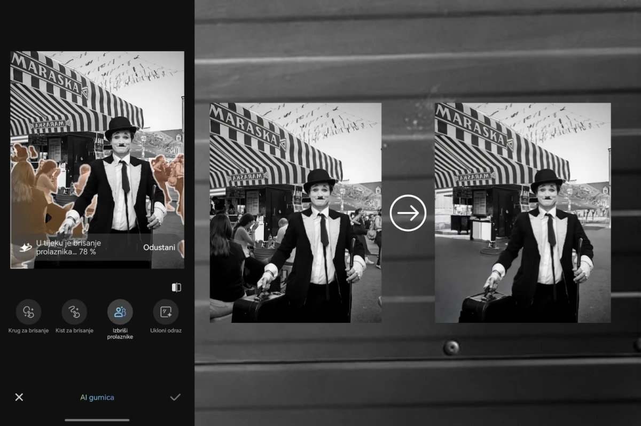This screenshot has width=641, height=426.
Task: Click the eraser icon beside progress text
Action: pyautogui.click(x=25, y=247)
